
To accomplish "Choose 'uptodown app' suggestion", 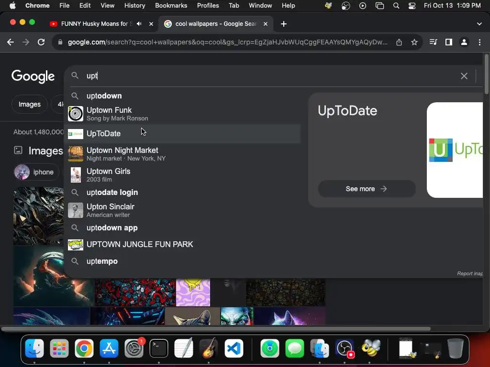I will point(182,228).
